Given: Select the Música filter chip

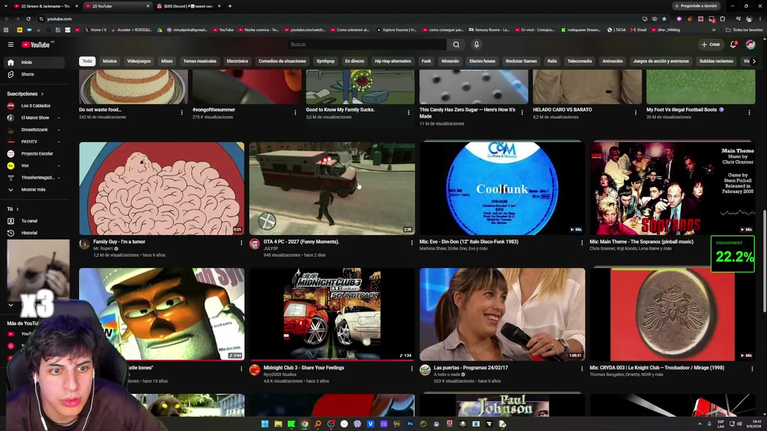Looking at the screenshot, I should tap(110, 61).
